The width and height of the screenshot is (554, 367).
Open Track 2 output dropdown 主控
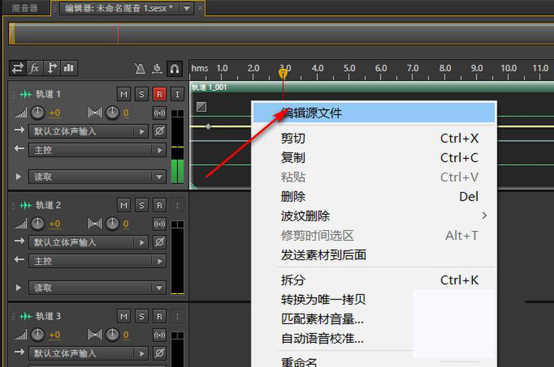click(97, 261)
